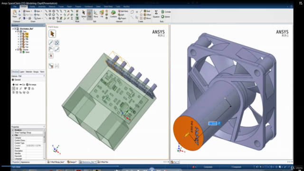Click the Zoom orient tool
The width and height of the screenshot is (304, 171).
pos(38,18)
